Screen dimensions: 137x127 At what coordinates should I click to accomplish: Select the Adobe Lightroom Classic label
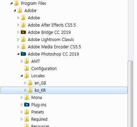click(x=51, y=39)
